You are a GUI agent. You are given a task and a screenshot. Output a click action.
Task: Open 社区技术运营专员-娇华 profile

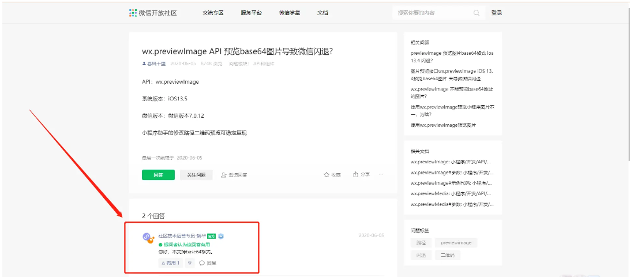point(182,236)
